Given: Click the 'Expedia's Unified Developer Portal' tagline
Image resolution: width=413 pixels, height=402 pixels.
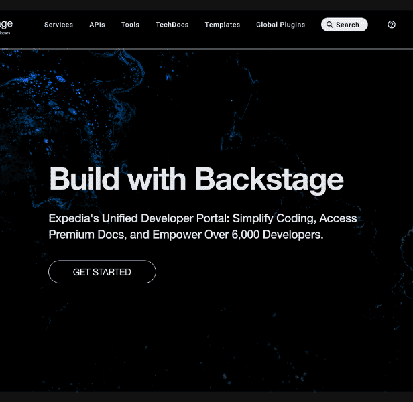Looking at the screenshot, I should 202,226.
